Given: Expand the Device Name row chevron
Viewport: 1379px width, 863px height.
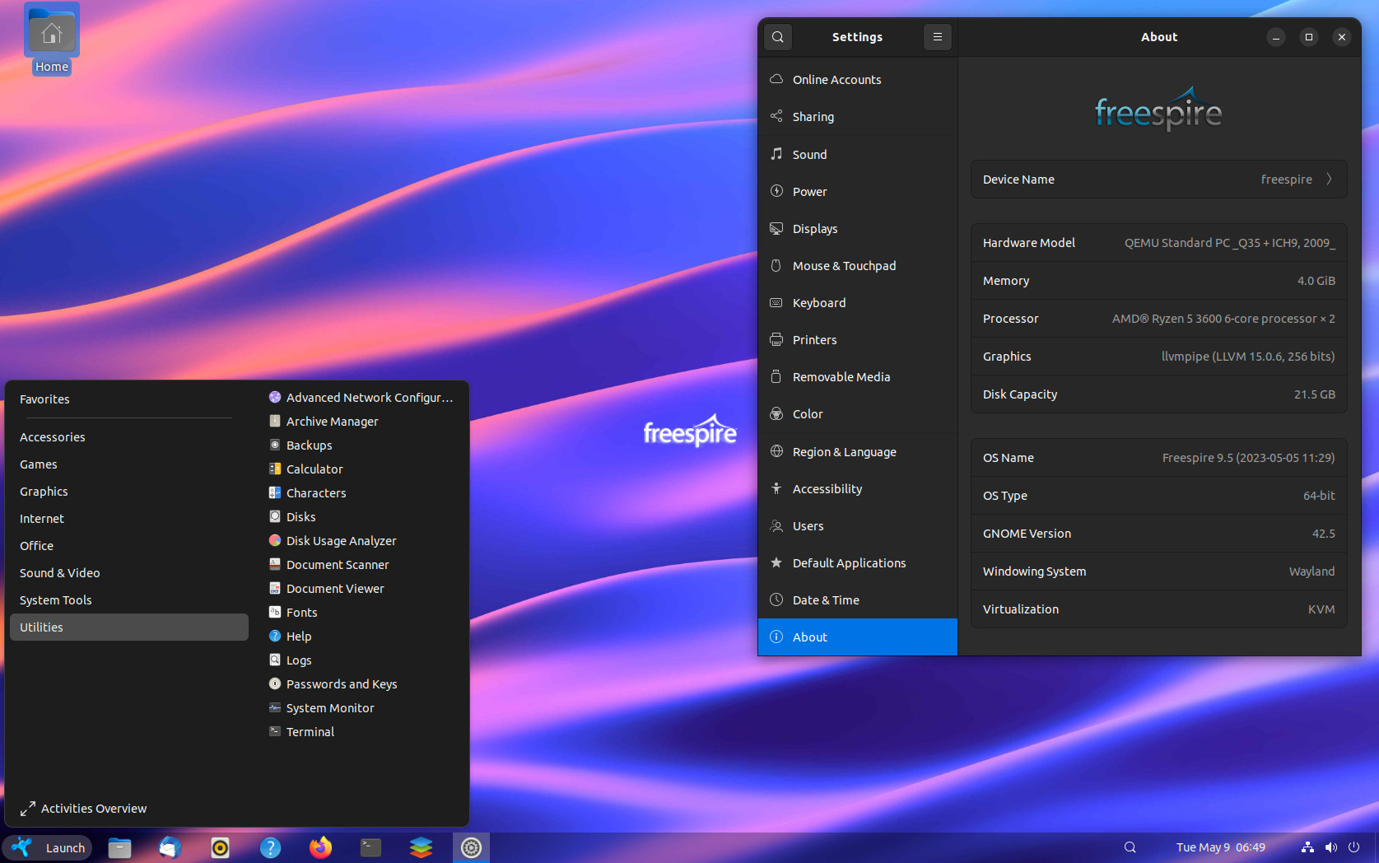Looking at the screenshot, I should pos(1329,179).
